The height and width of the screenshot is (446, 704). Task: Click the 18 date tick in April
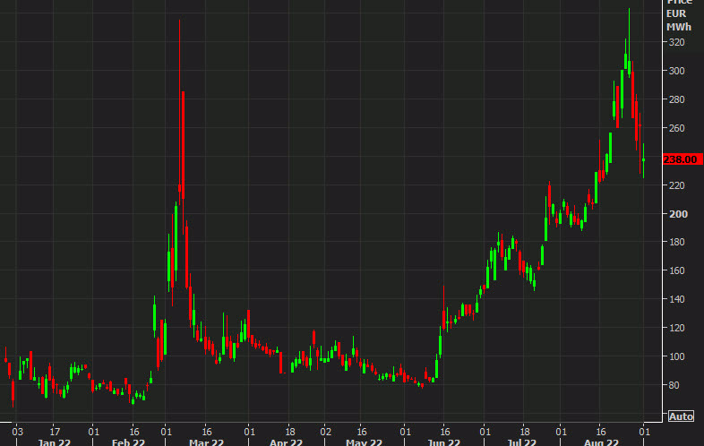290,432
